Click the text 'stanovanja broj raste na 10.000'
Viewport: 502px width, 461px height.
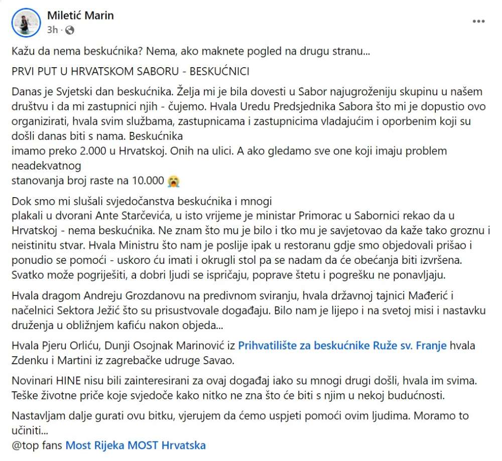88,181
